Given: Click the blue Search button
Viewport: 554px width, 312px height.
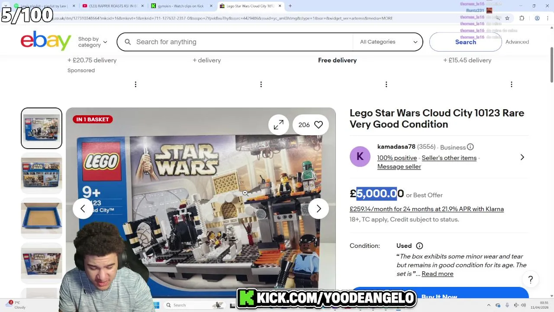Looking at the screenshot, I should [465, 42].
